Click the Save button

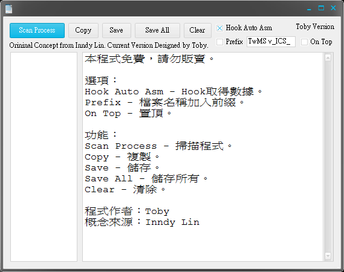(117, 30)
